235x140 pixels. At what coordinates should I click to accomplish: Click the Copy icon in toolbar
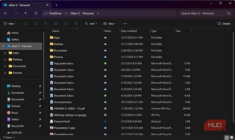pos(36,24)
